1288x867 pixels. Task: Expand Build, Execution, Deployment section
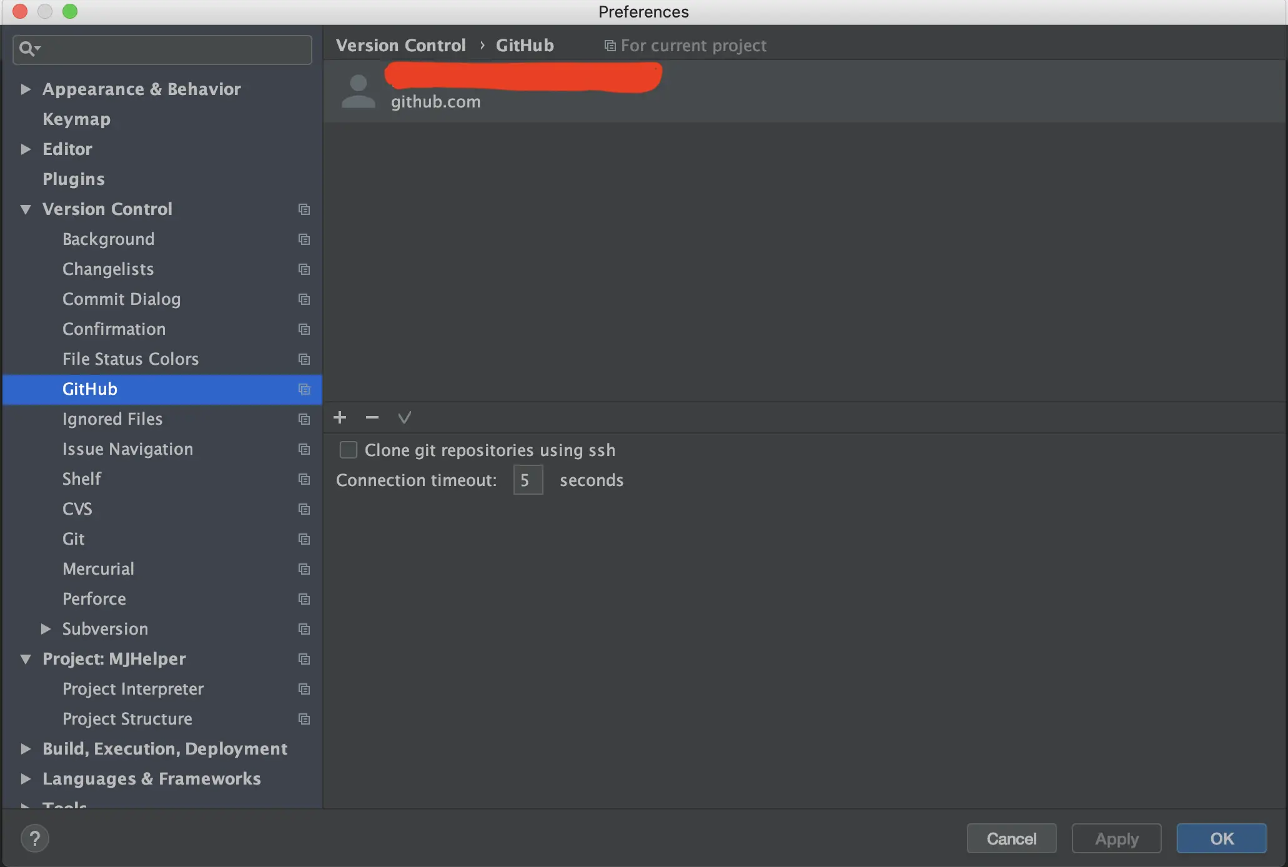tap(26, 749)
